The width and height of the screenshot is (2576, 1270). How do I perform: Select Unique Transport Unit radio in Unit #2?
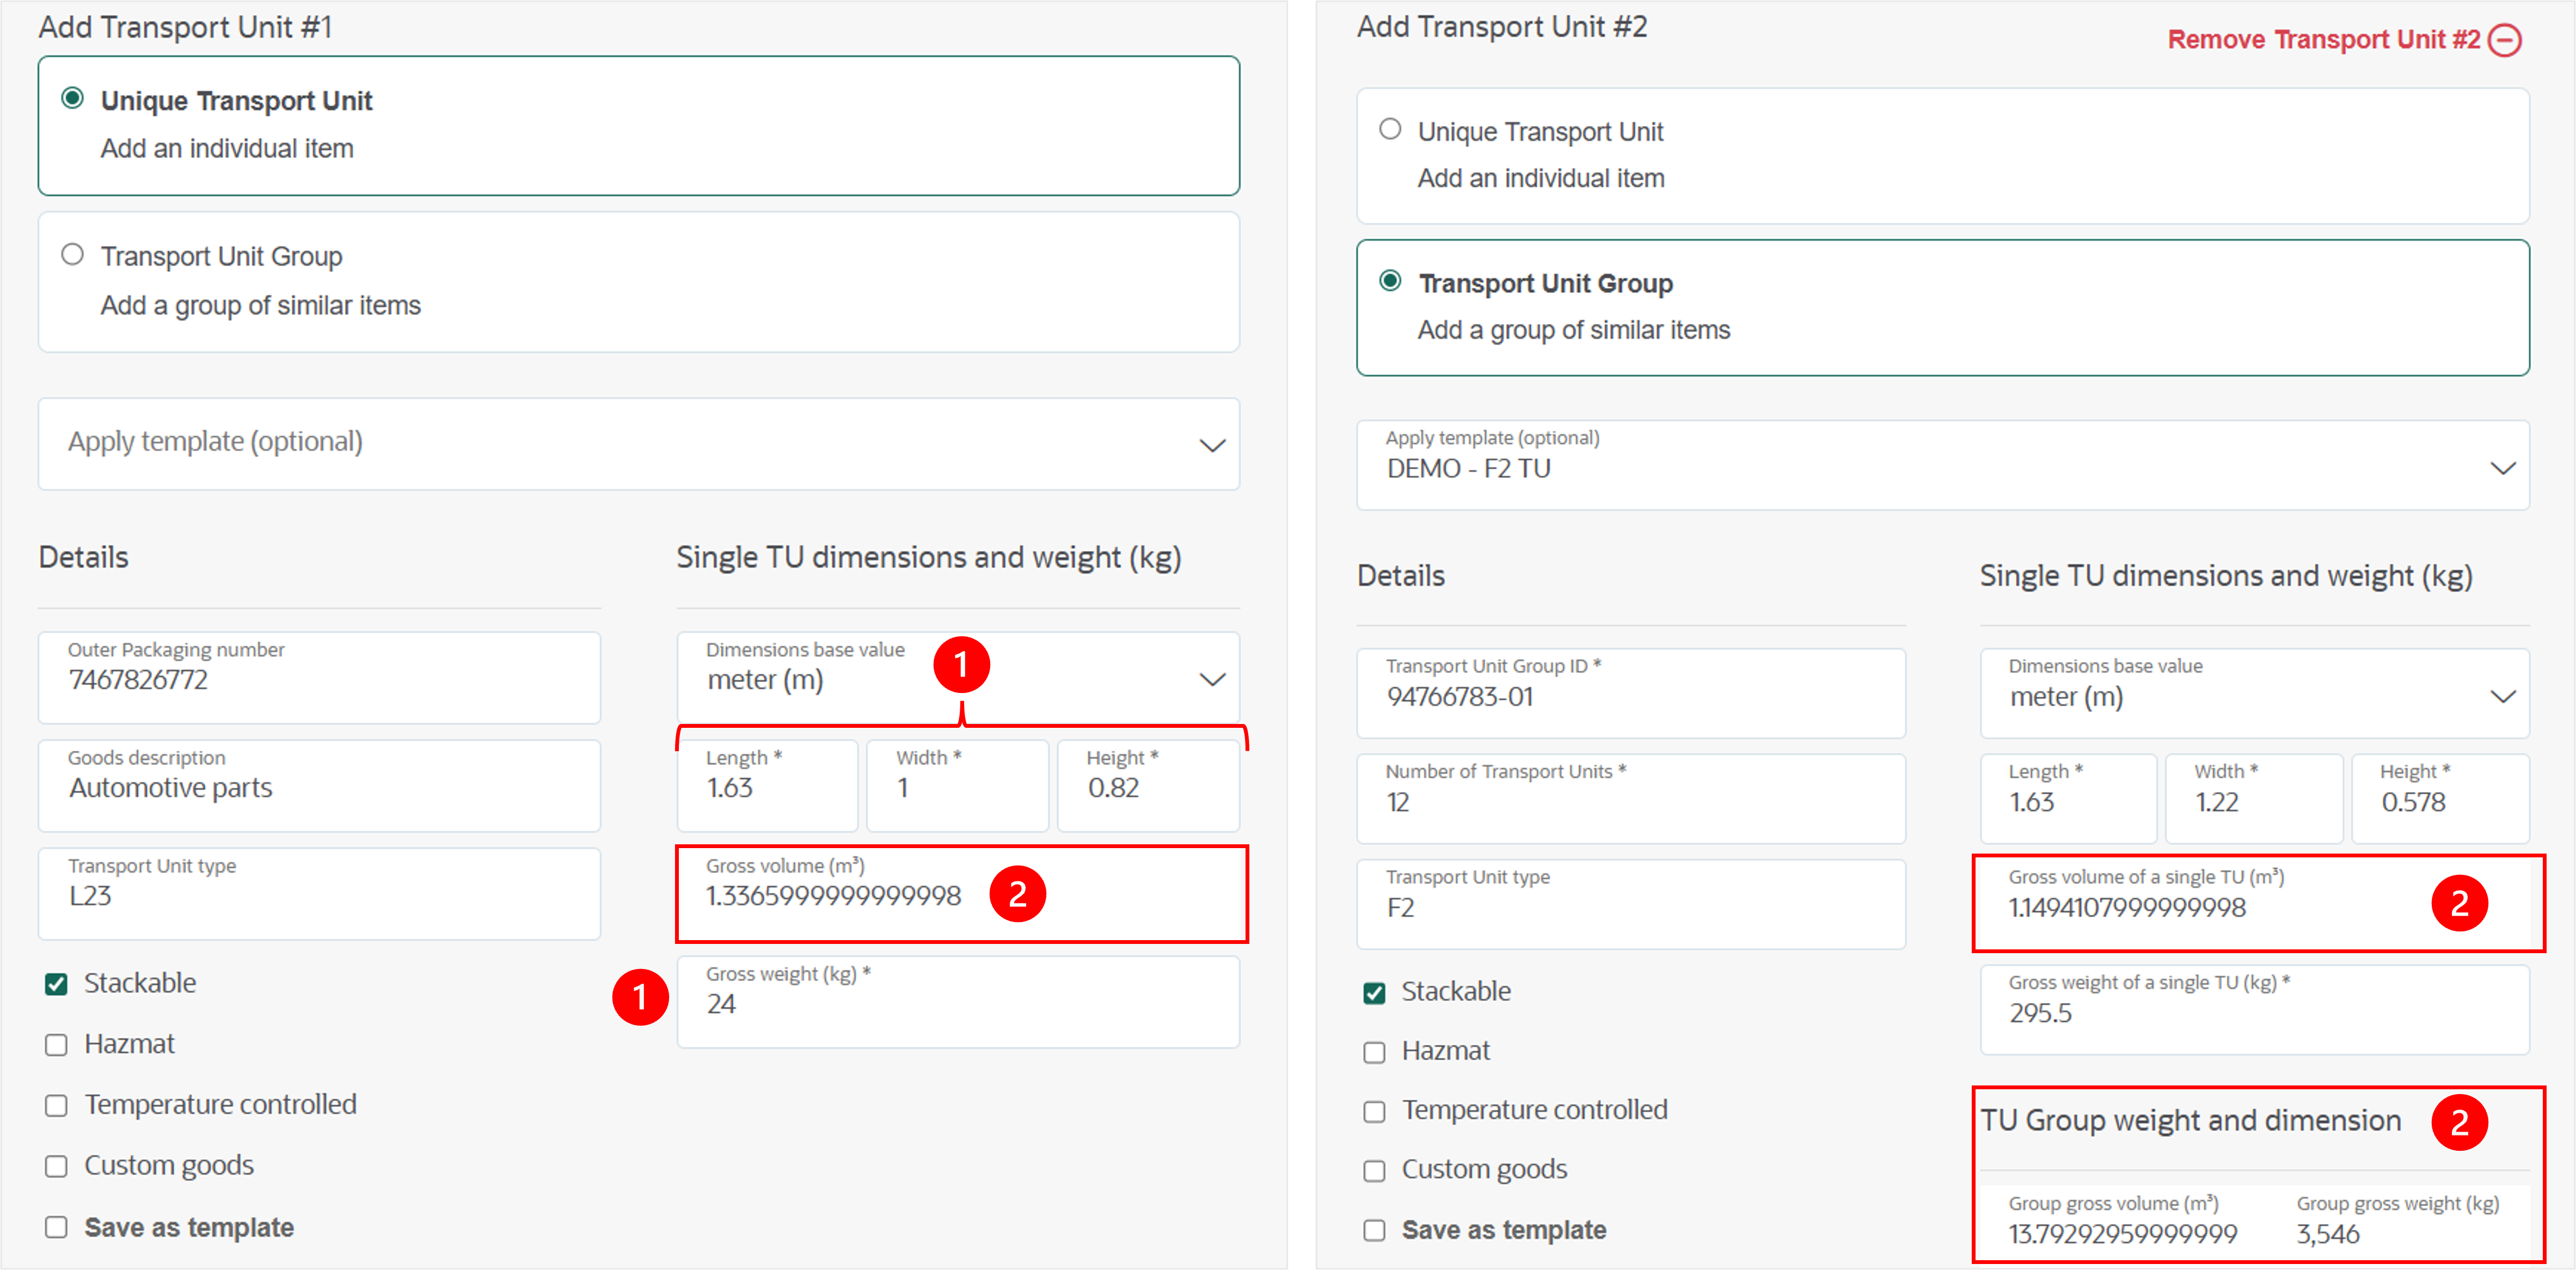click(x=1390, y=129)
